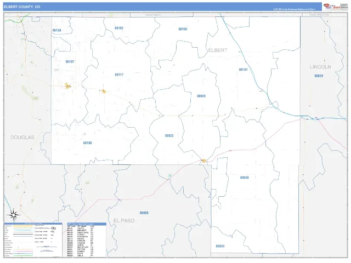Click the DOUGLAS county name label

tap(22, 138)
